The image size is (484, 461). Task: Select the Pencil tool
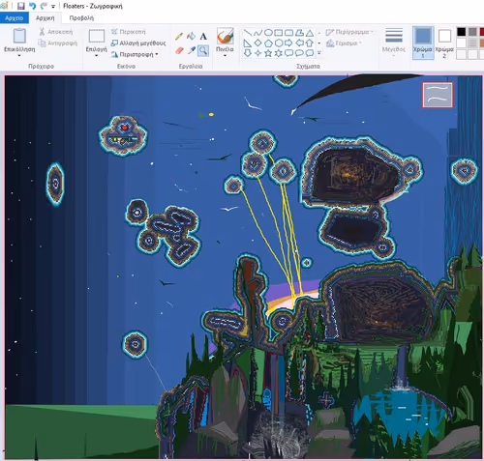coord(179,37)
